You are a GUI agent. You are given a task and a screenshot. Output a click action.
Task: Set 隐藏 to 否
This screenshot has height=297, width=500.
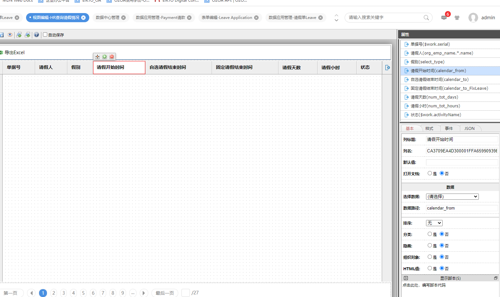442,245
